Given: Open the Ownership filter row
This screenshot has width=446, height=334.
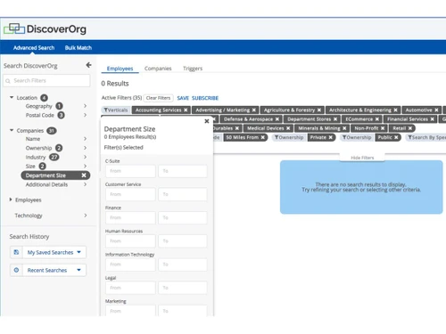Looking at the screenshot, I should pos(56,148).
